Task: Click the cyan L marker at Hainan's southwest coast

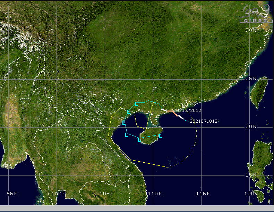Action: 139,140
